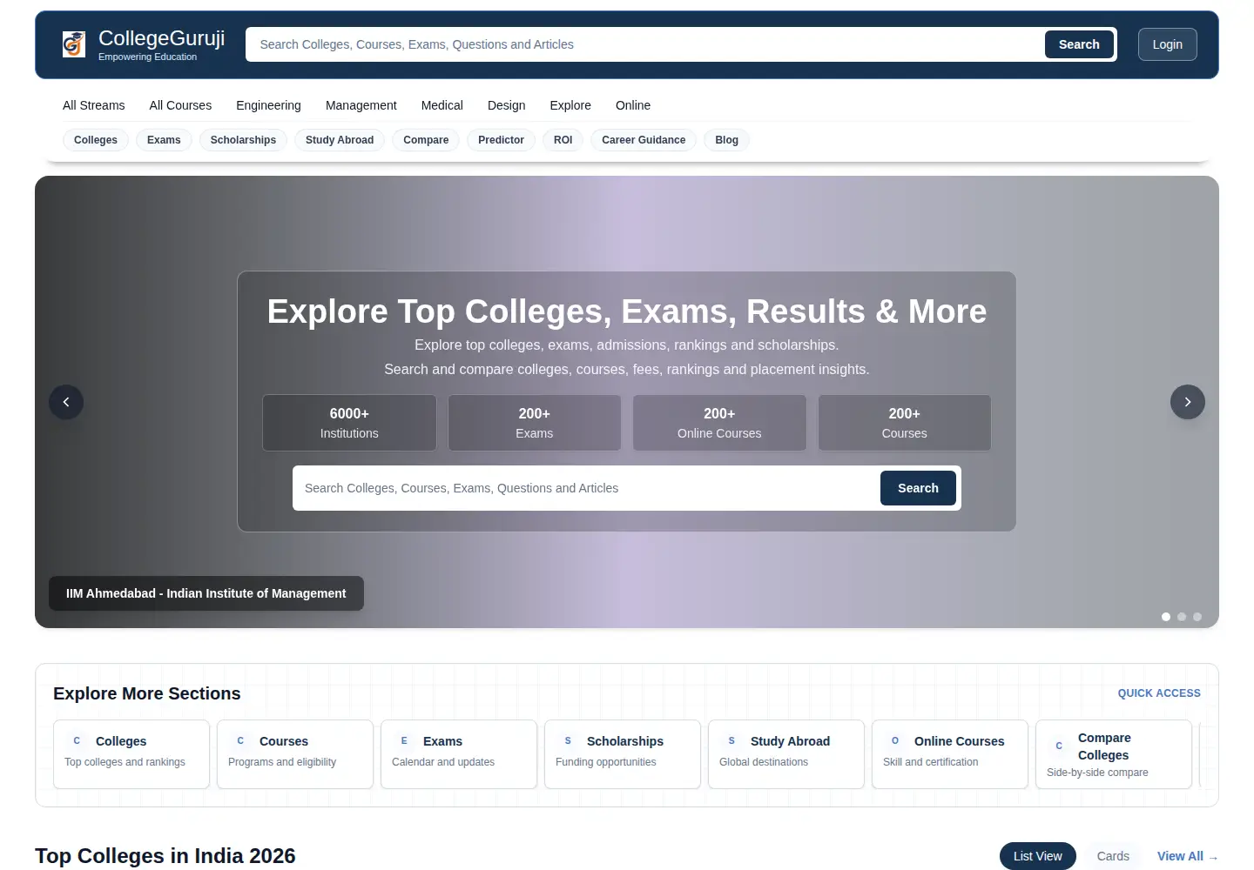This screenshot has height=870, width=1254.
Task: Open the Career Guidance pill tab
Action: (x=644, y=140)
